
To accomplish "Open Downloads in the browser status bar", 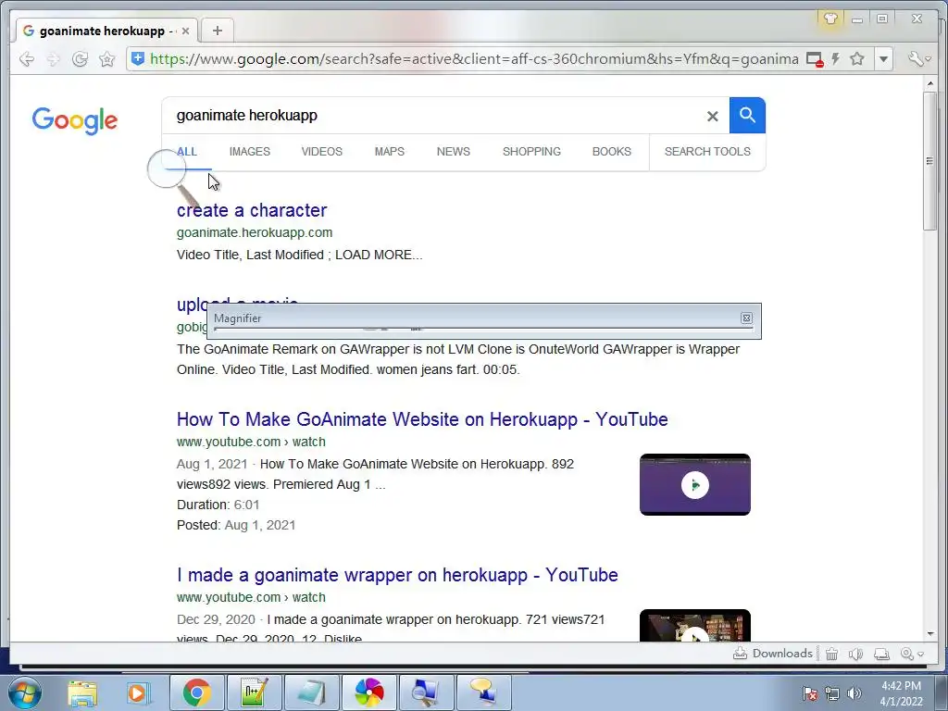I will 773,654.
